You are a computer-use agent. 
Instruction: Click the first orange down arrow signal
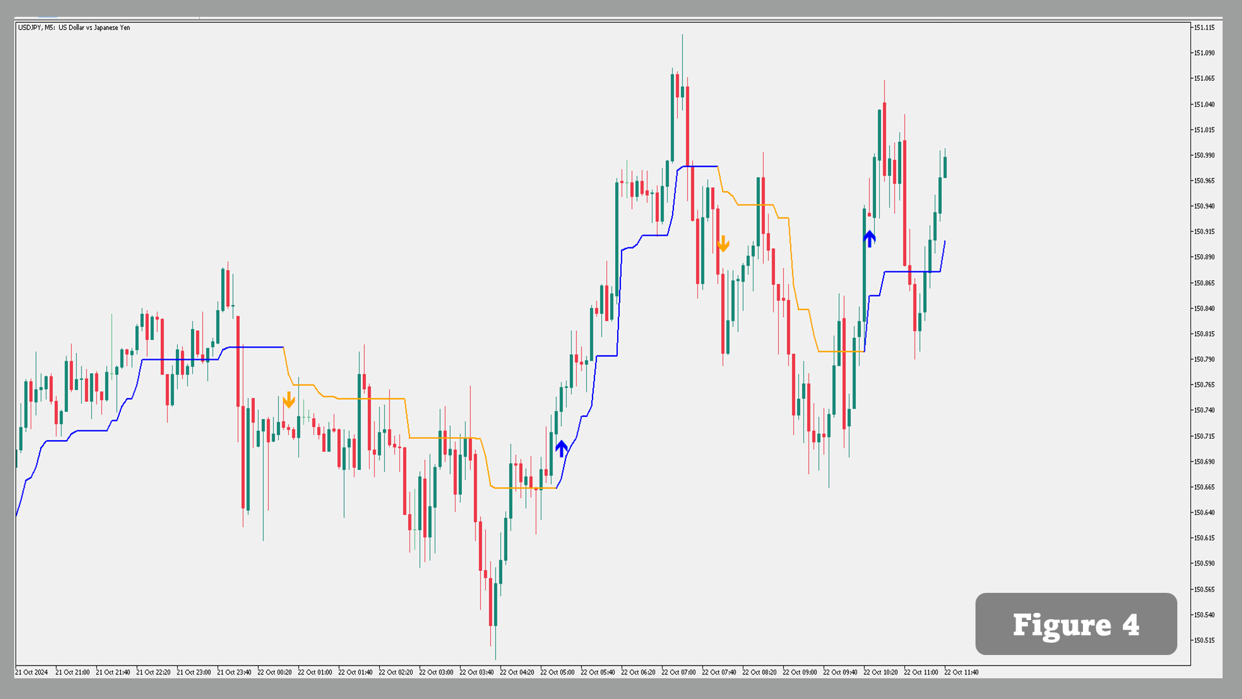click(x=289, y=400)
